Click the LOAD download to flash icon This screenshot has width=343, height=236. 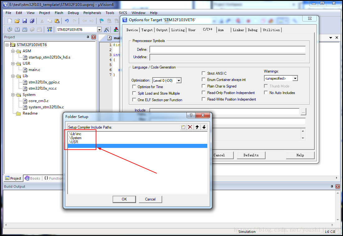click(49, 29)
